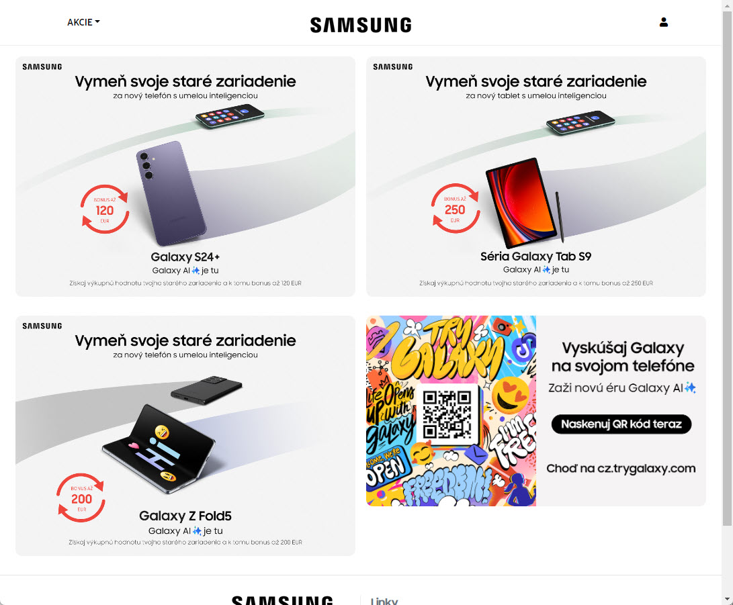
Task: Click the Linky footer heading
Action: tap(384, 601)
